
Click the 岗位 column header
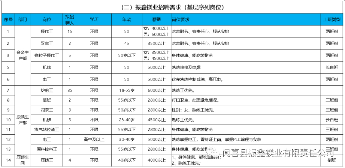(x=47, y=19)
